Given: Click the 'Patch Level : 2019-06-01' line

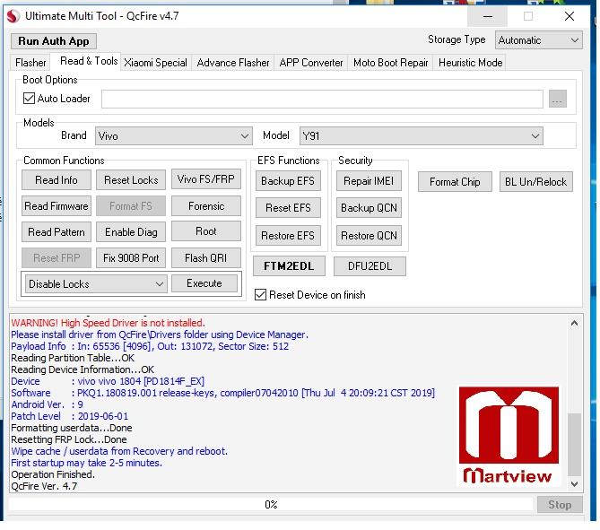Looking at the screenshot, I should pyautogui.click(x=70, y=416).
